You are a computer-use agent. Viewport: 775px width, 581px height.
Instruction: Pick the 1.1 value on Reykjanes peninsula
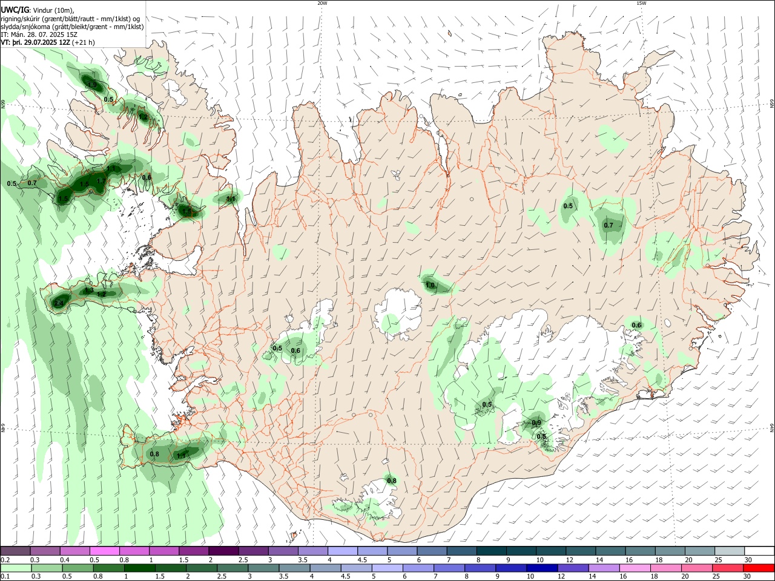[180, 456]
